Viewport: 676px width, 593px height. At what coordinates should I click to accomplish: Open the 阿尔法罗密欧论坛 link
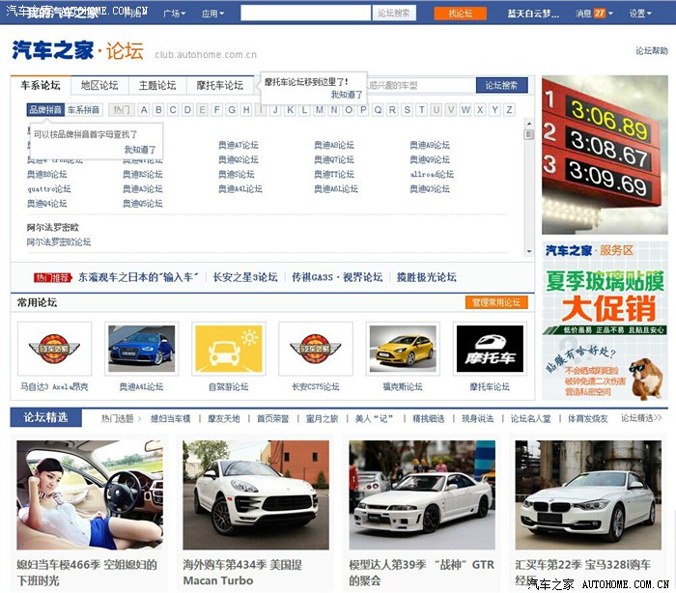pyautogui.click(x=59, y=242)
